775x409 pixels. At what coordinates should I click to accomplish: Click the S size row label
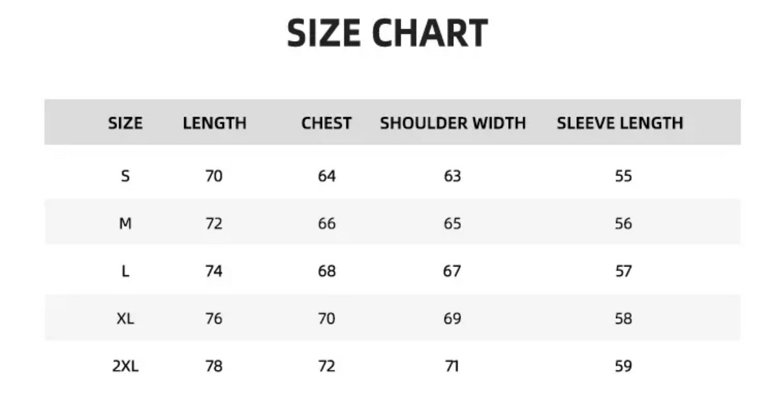(x=125, y=176)
